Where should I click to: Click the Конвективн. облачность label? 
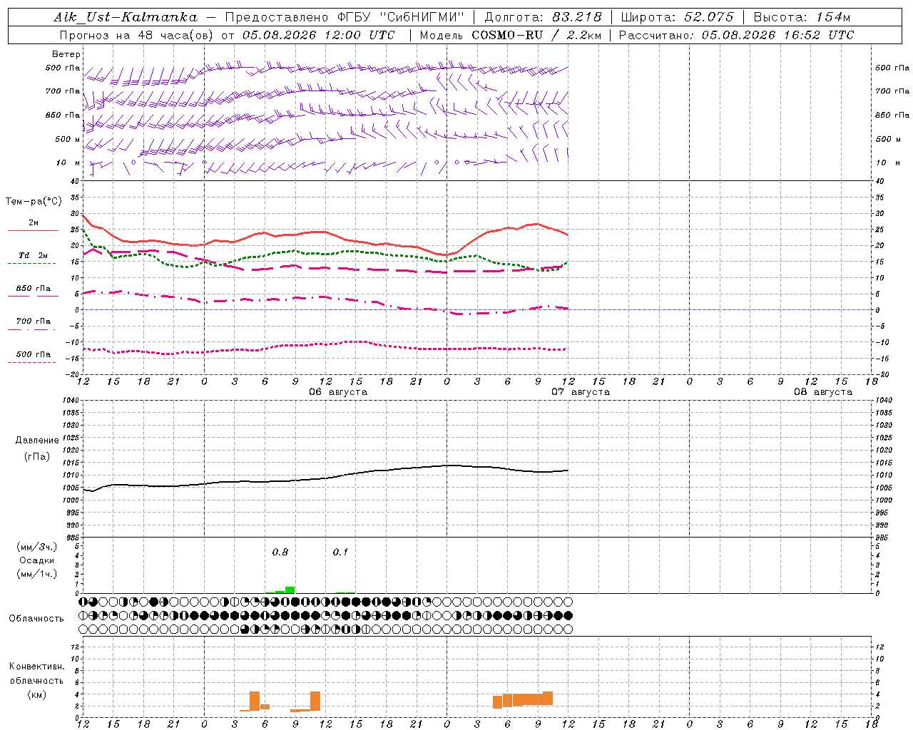click(36, 680)
